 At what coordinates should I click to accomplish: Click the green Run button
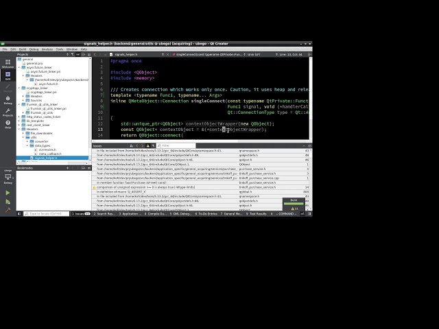tap(8, 193)
